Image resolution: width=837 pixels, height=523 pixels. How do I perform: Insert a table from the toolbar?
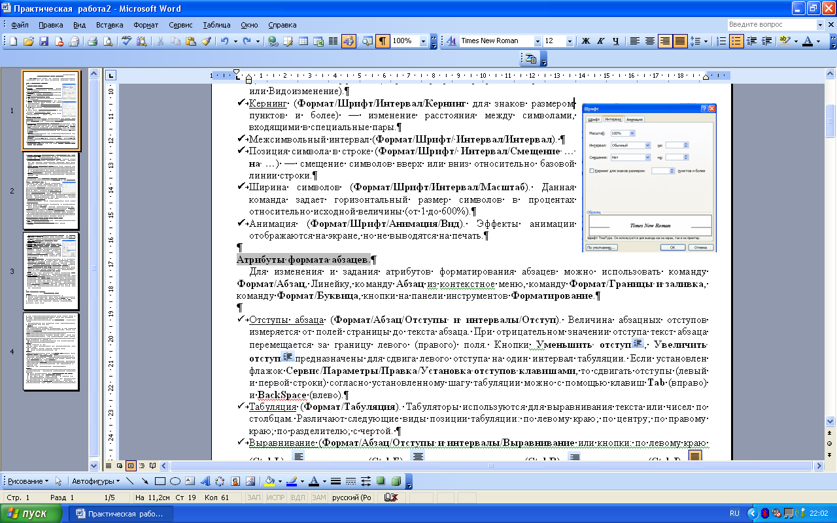tap(303, 41)
